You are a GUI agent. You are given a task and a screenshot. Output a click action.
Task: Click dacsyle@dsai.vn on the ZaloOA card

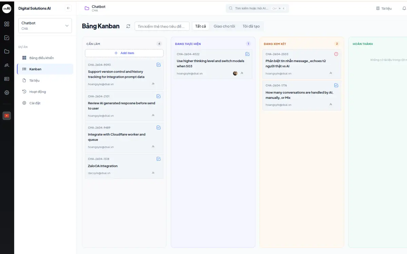pos(99,173)
